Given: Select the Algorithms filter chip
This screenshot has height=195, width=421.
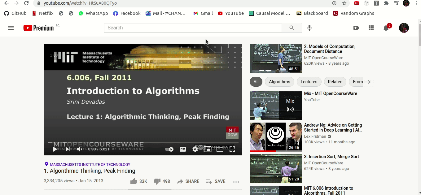Looking at the screenshot, I should click(x=279, y=82).
